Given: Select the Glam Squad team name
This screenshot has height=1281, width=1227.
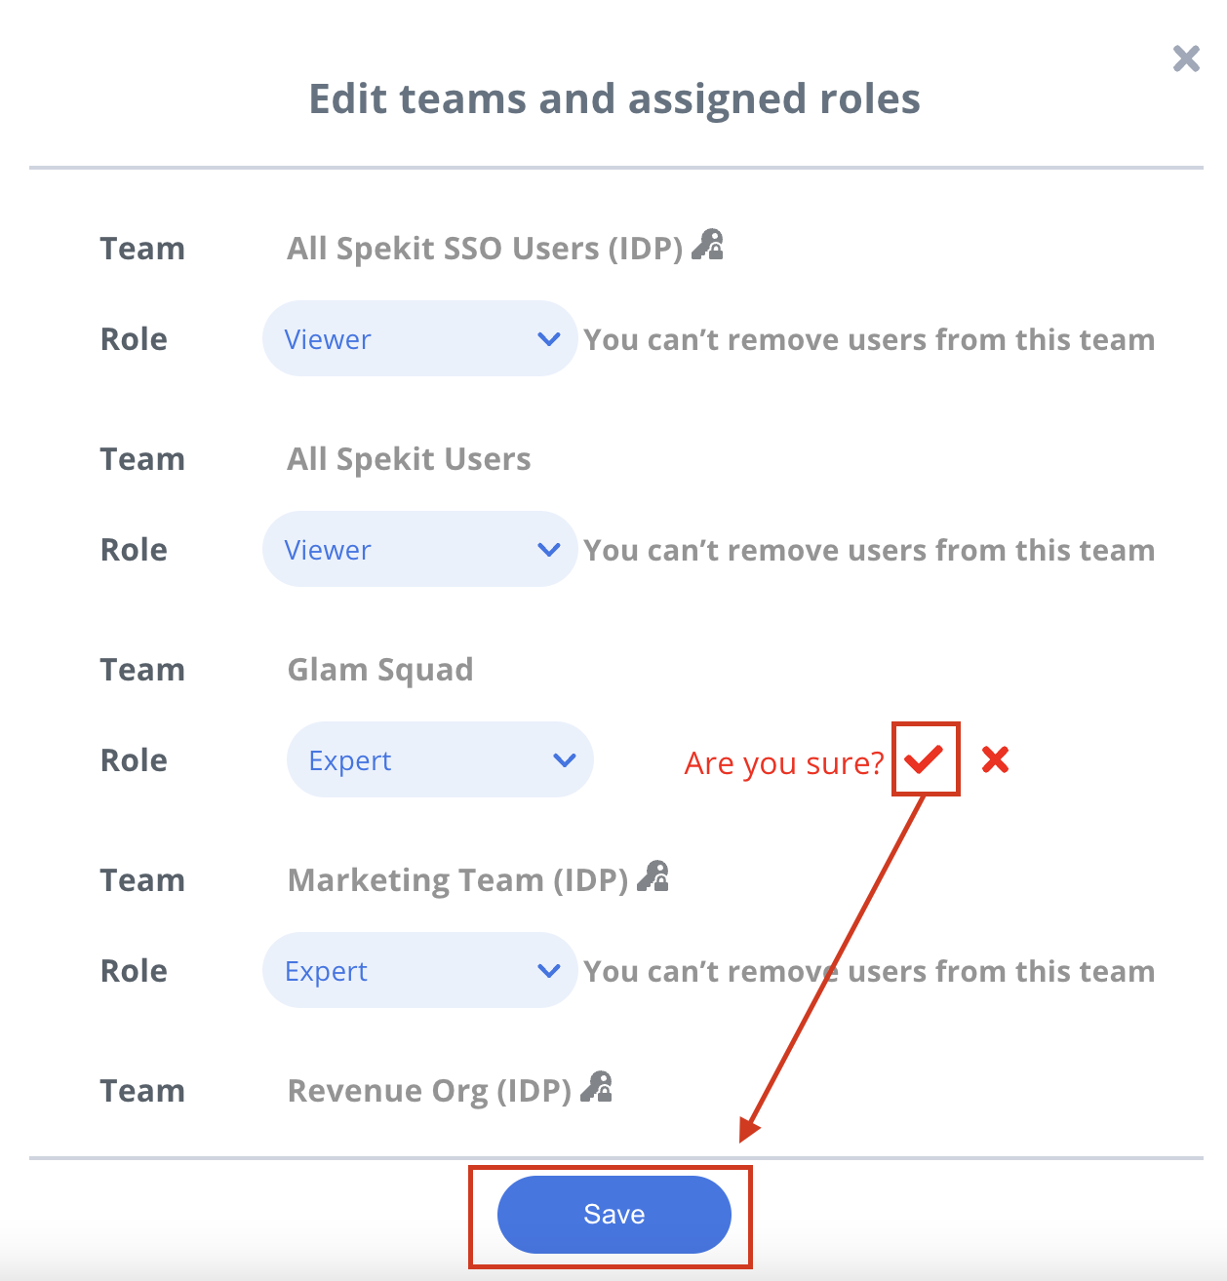Looking at the screenshot, I should point(380,671).
